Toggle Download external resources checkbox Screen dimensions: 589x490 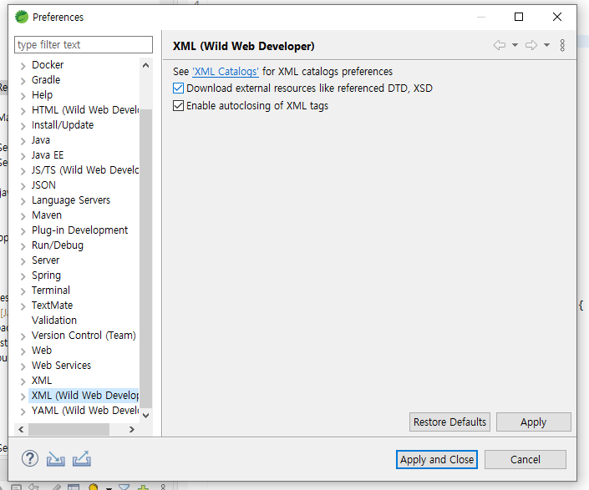coord(179,88)
